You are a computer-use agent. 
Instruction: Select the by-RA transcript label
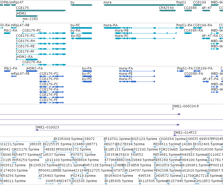point(75,31)
